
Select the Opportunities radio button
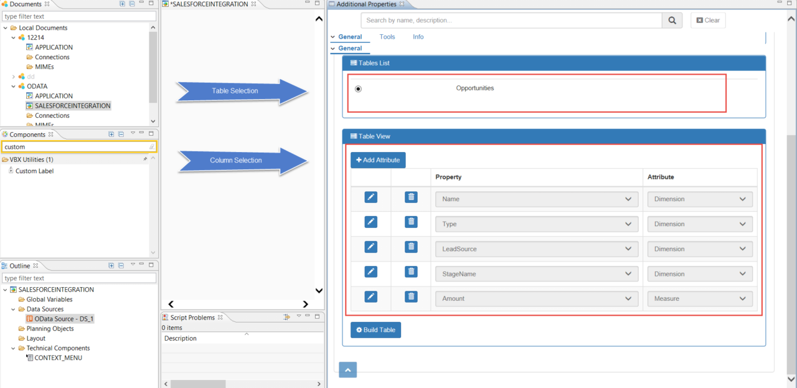(x=357, y=88)
